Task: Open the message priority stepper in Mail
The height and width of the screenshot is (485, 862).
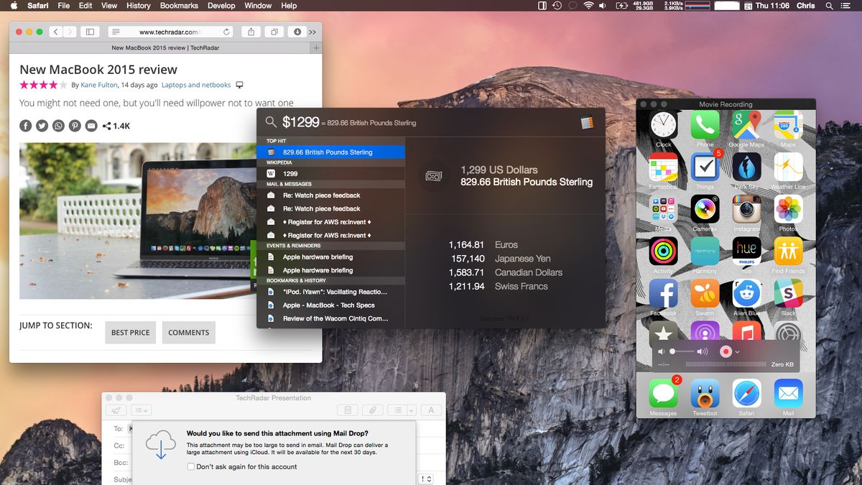Action: [x=426, y=478]
